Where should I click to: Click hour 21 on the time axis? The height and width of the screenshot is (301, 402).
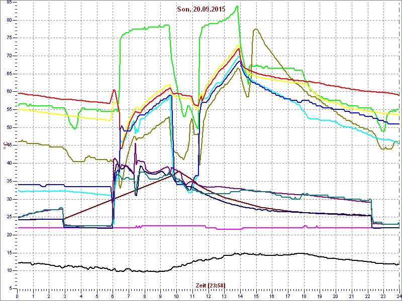(352, 296)
